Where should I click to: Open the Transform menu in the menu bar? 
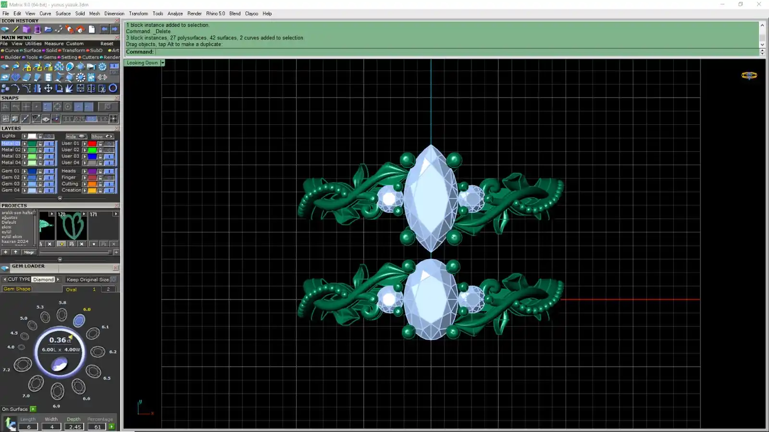[x=138, y=13]
